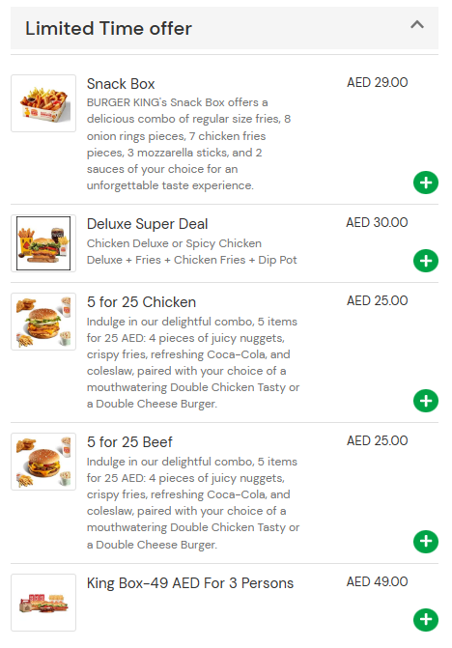The image size is (452, 648).
Task: Add 5 for 25 Beef with plus icon
Action: [x=426, y=542]
